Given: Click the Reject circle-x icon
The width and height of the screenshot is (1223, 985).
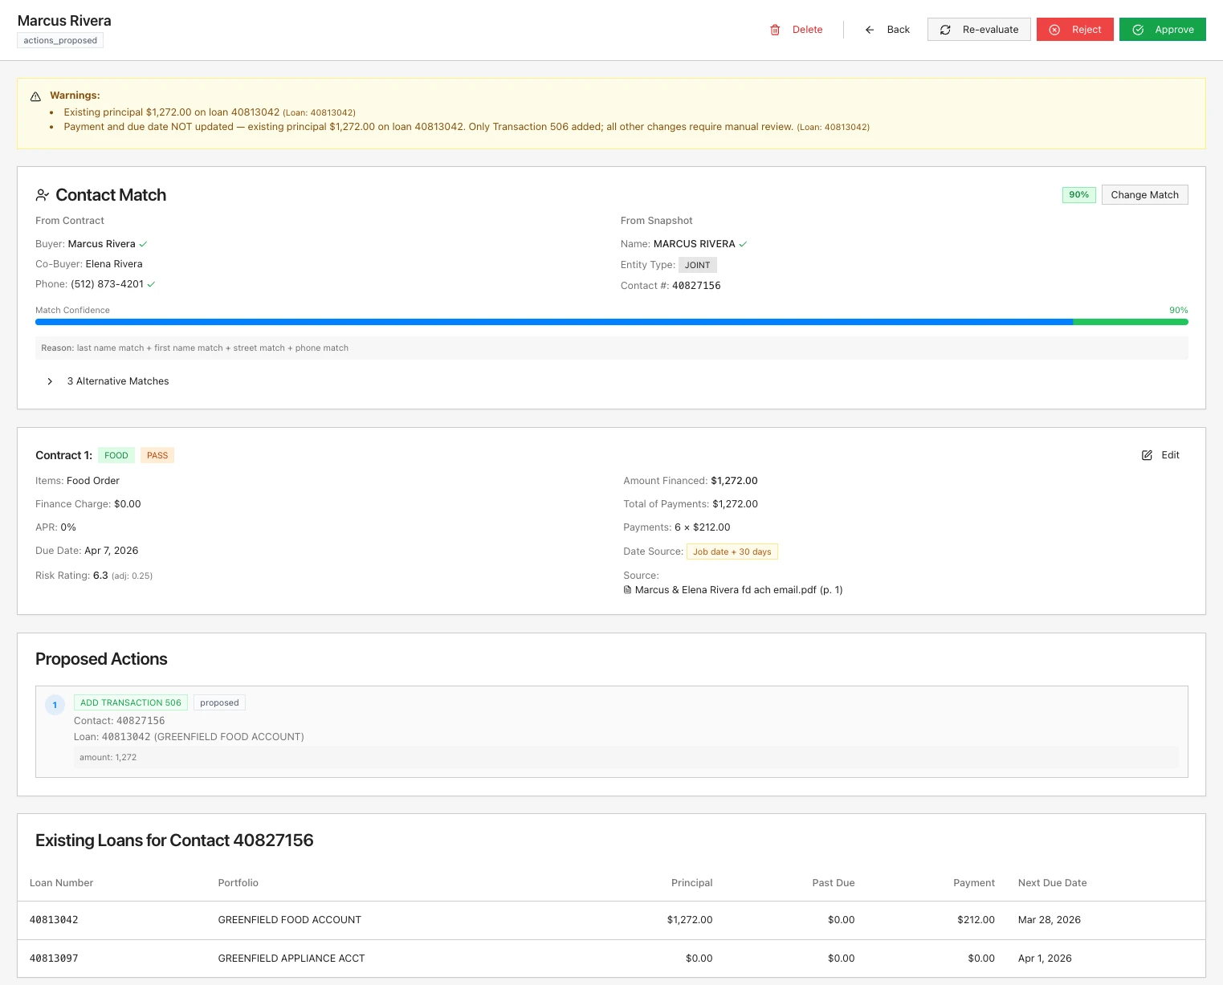Looking at the screenshot, I should tap(1054, 30).
